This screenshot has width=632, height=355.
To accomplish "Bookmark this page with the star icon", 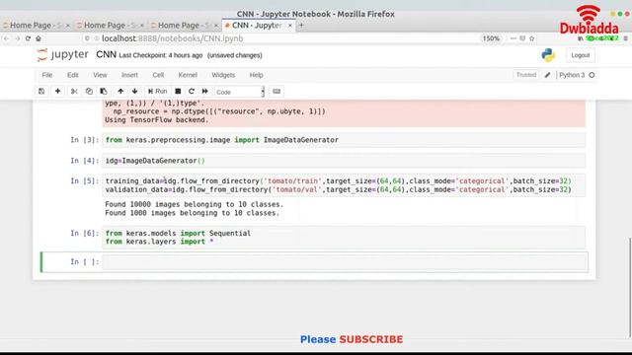I will point(531,38).
